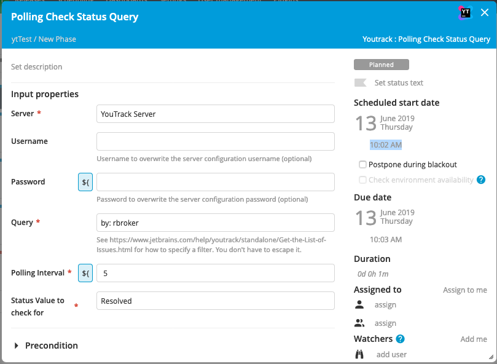Viewport: 497px width, 364px height.
Task: Click the due date 13 June 2019
Action: click(385, 217)
